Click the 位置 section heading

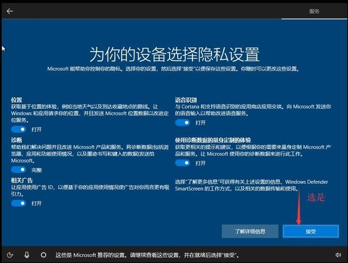(17, 100)
